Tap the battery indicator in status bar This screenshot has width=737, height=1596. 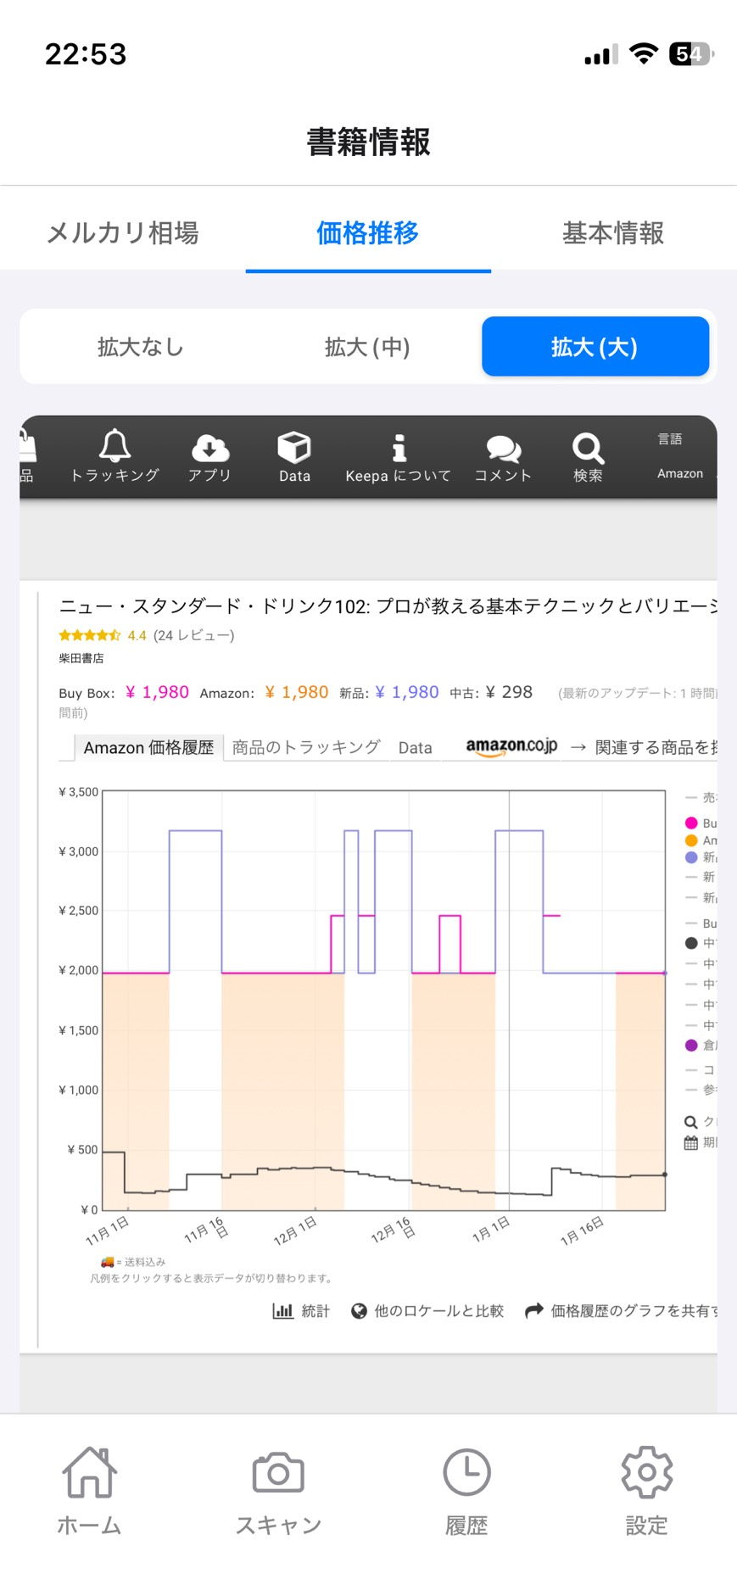[x=691, y=54]
